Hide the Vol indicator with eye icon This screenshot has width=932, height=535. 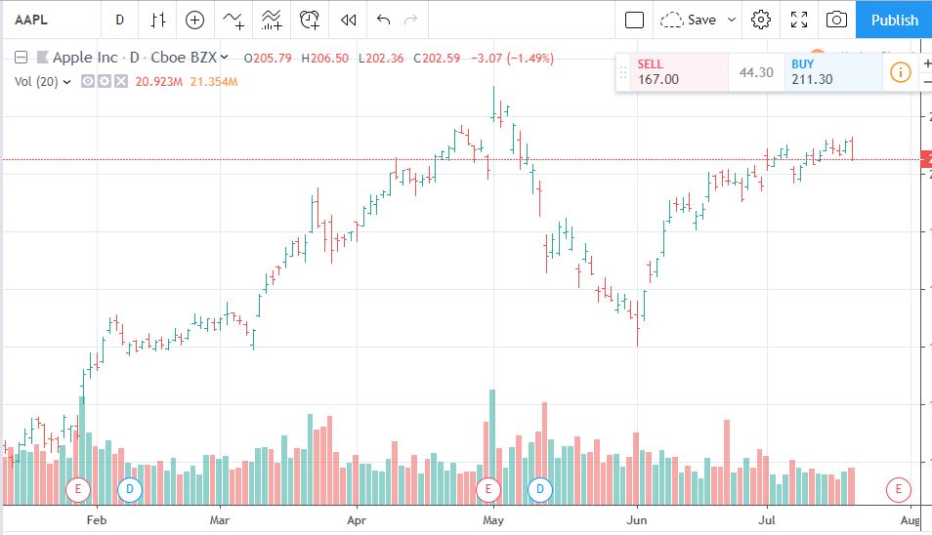point(87,81)
